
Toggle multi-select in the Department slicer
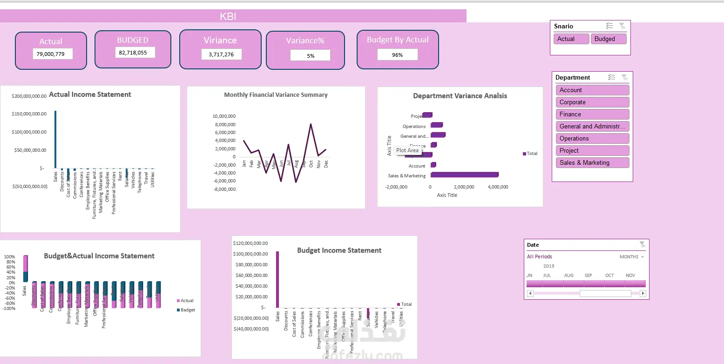pos(612,77)
